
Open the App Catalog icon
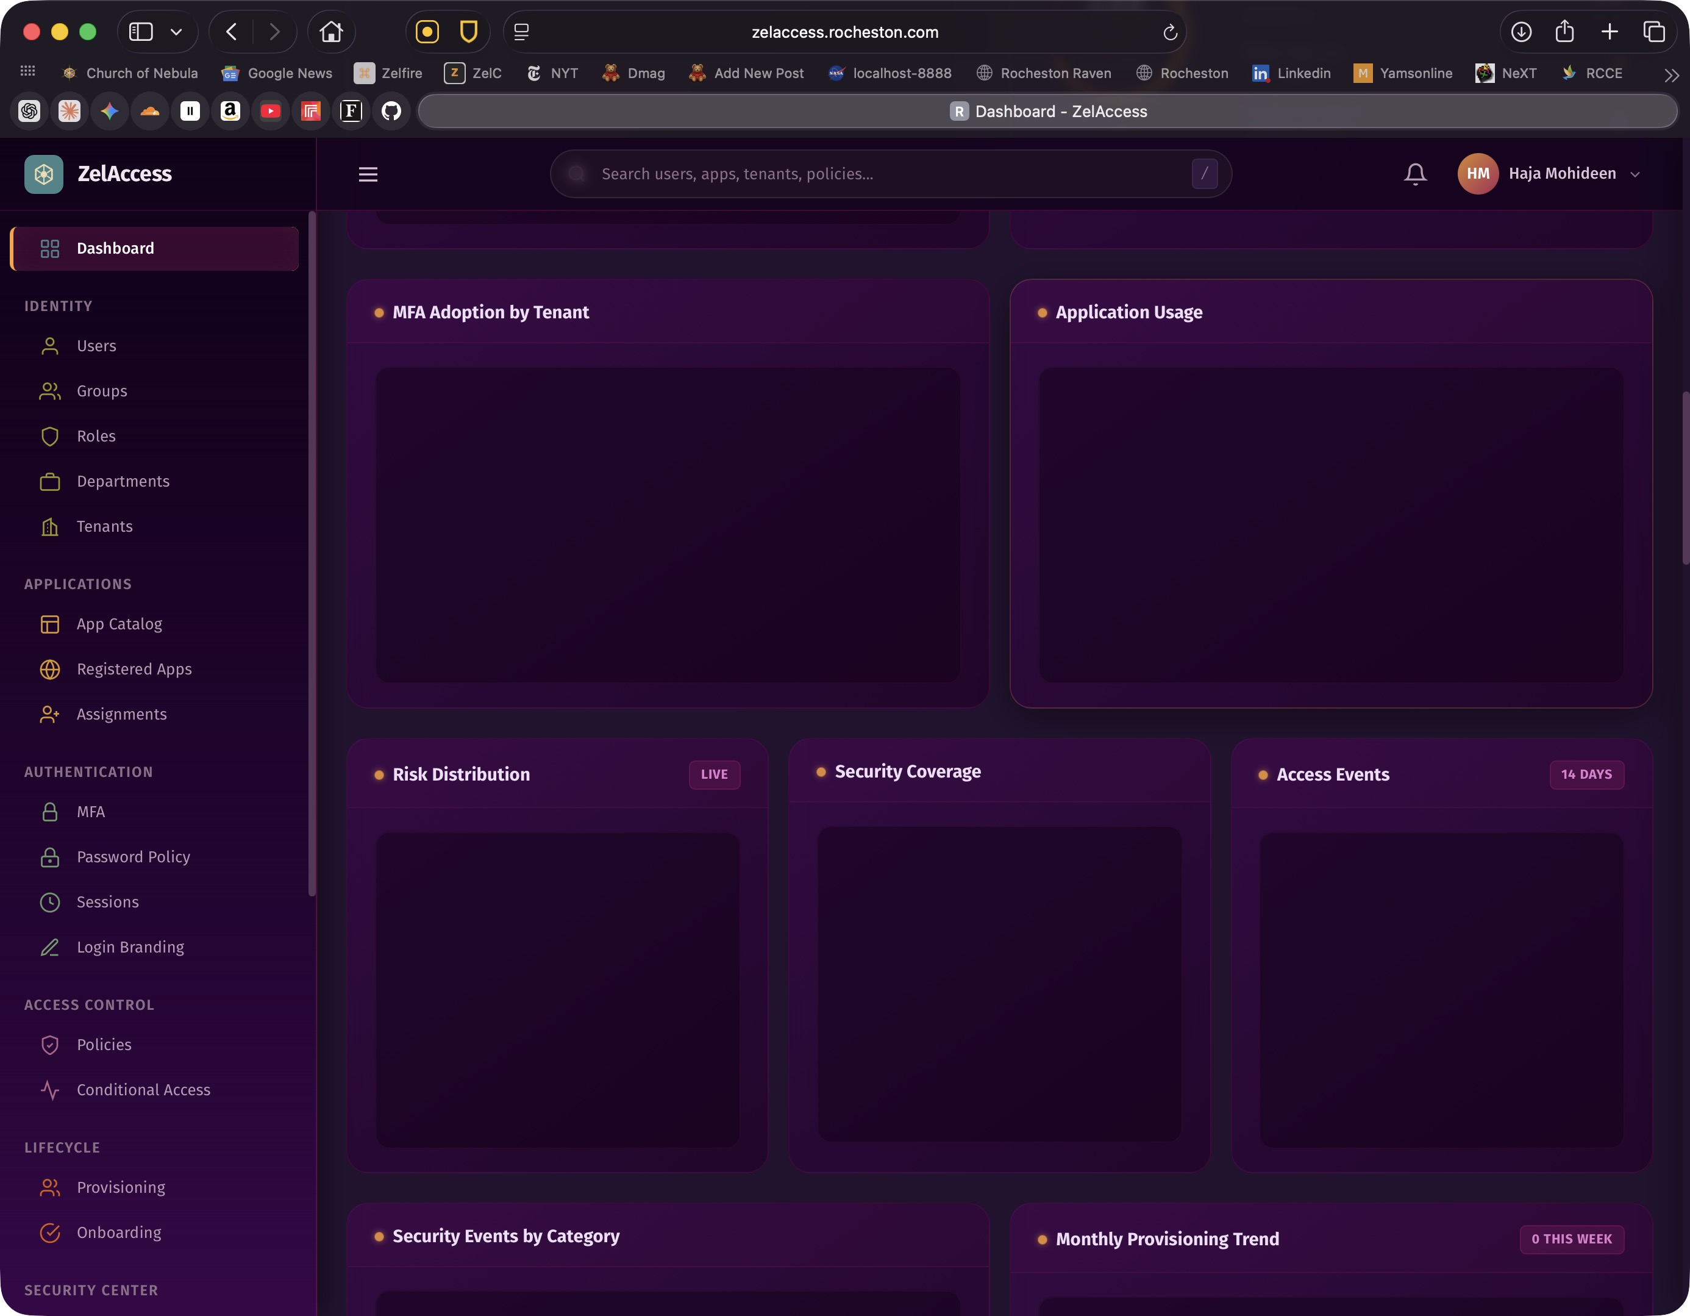tap(50, 624)
